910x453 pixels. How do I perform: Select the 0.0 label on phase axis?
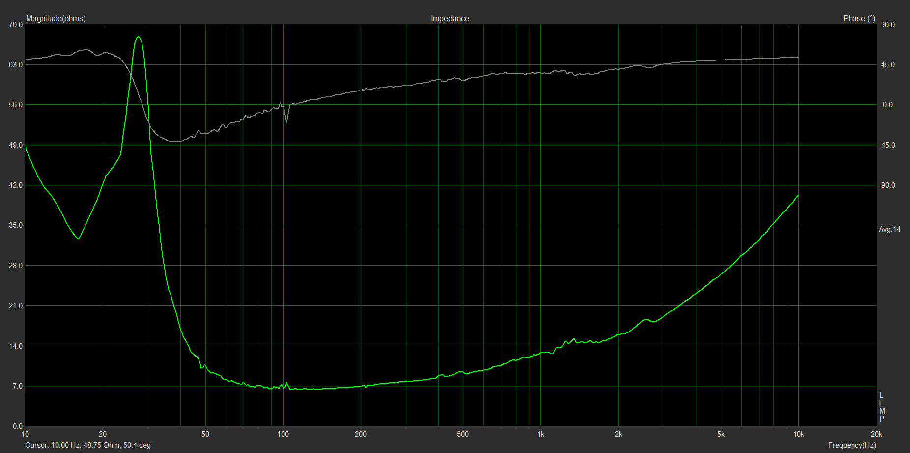888,105
